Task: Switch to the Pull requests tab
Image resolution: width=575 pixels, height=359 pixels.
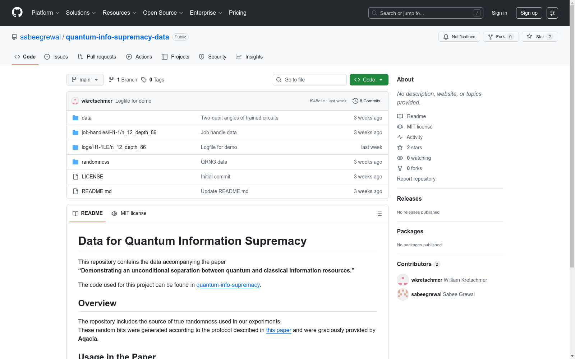Action: tap(97, 57)
